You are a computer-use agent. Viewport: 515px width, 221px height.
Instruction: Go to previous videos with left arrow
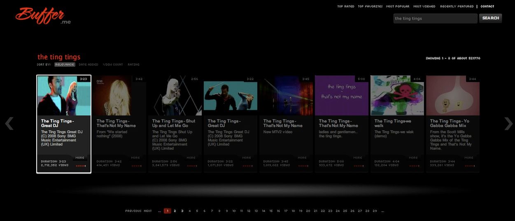click(x=9, y=123)
